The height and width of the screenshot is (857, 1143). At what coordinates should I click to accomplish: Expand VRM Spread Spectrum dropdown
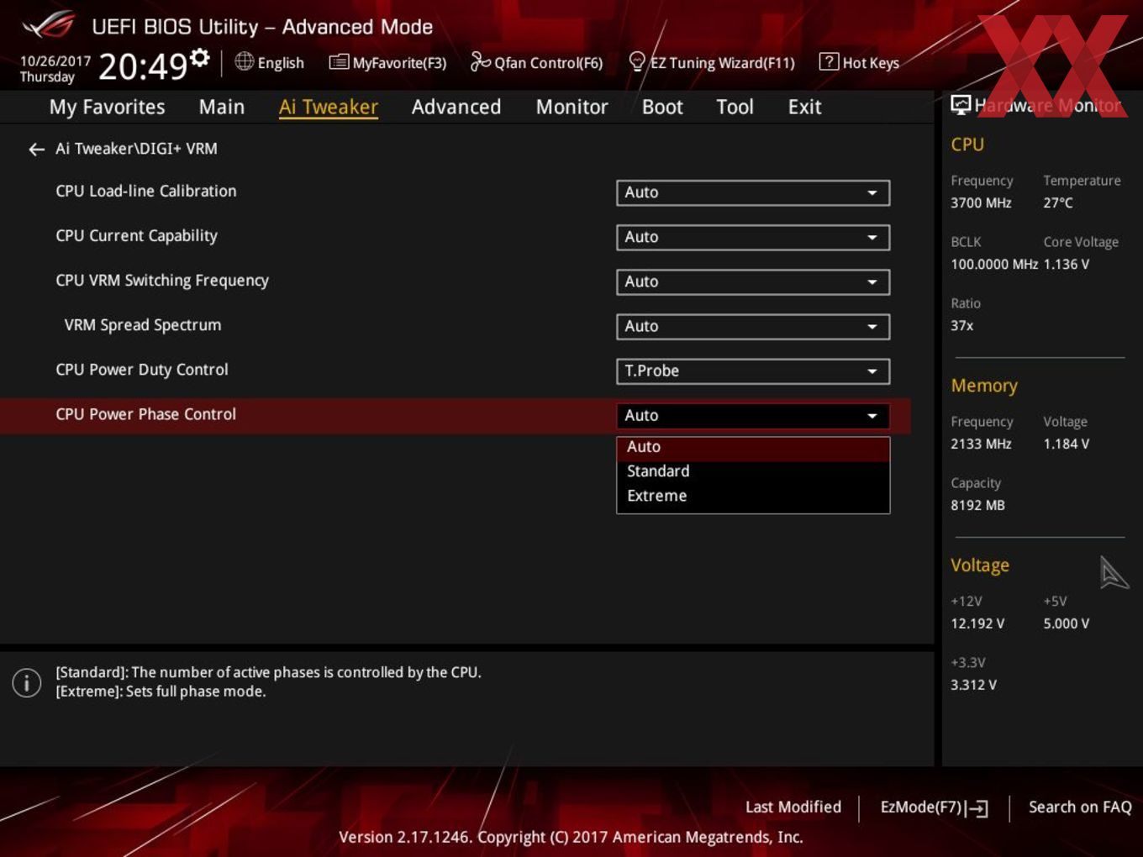(x=753, y=326)
